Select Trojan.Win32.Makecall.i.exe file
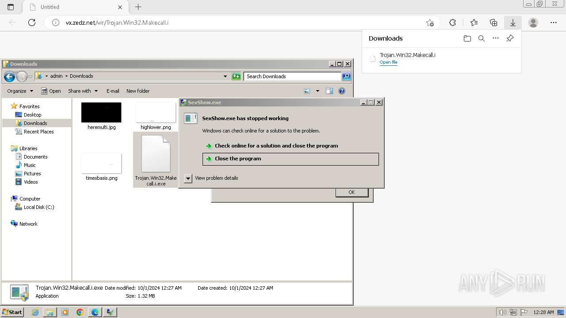The width and height of the screenshot is (566, 318). (156, 160)
